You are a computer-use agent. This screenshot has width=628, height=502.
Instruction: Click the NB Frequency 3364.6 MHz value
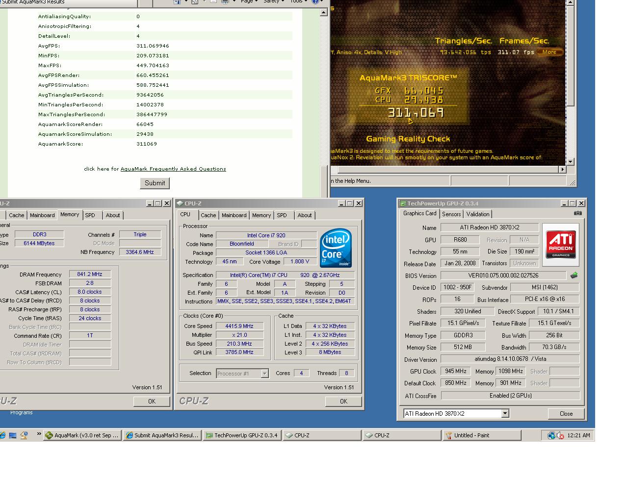140,252
